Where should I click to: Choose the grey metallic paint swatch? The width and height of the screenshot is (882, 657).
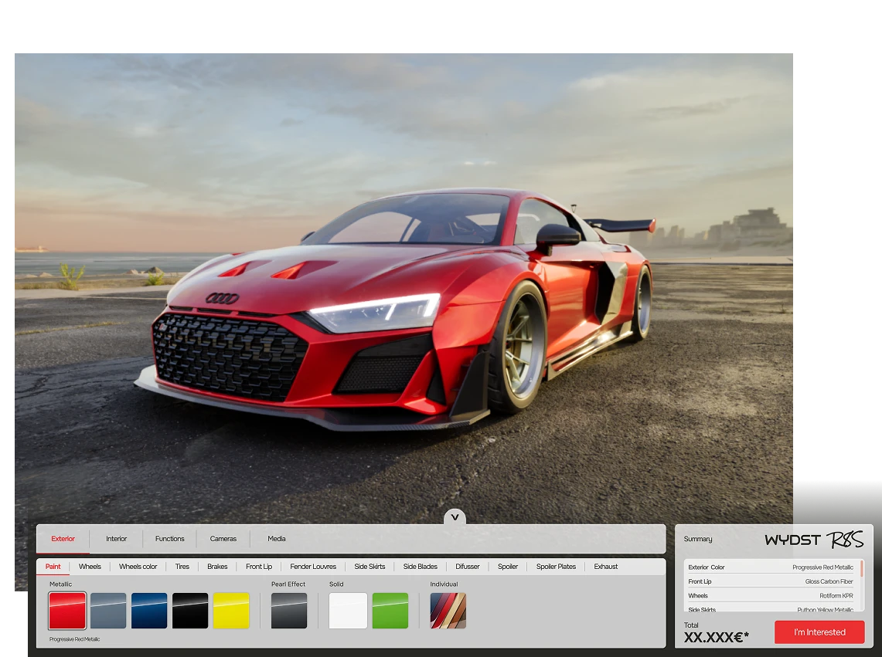108,611
